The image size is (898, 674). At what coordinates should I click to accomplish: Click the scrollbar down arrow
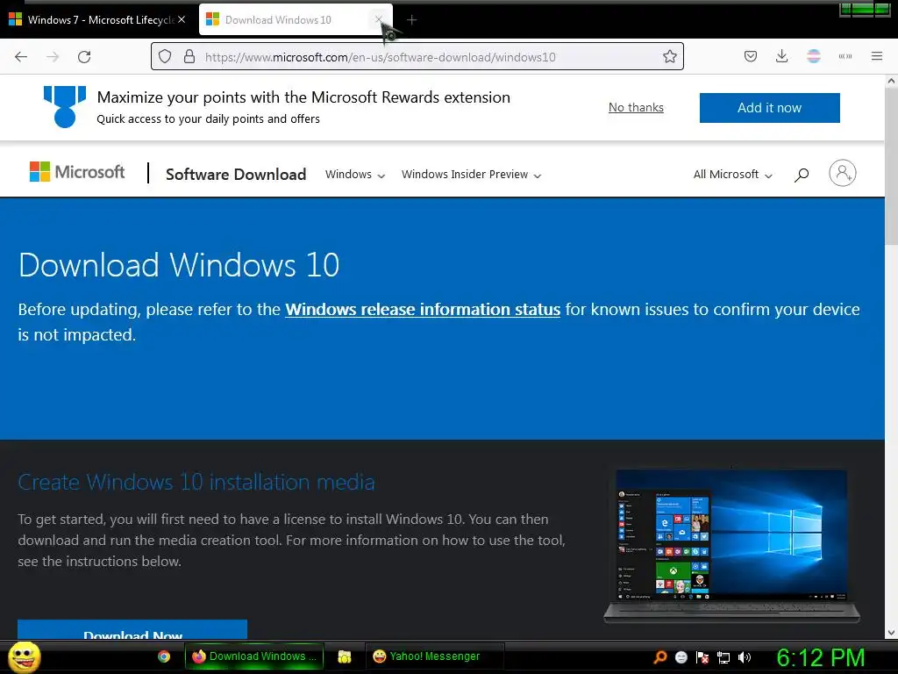pyautogui.click(x=891, y=633)
